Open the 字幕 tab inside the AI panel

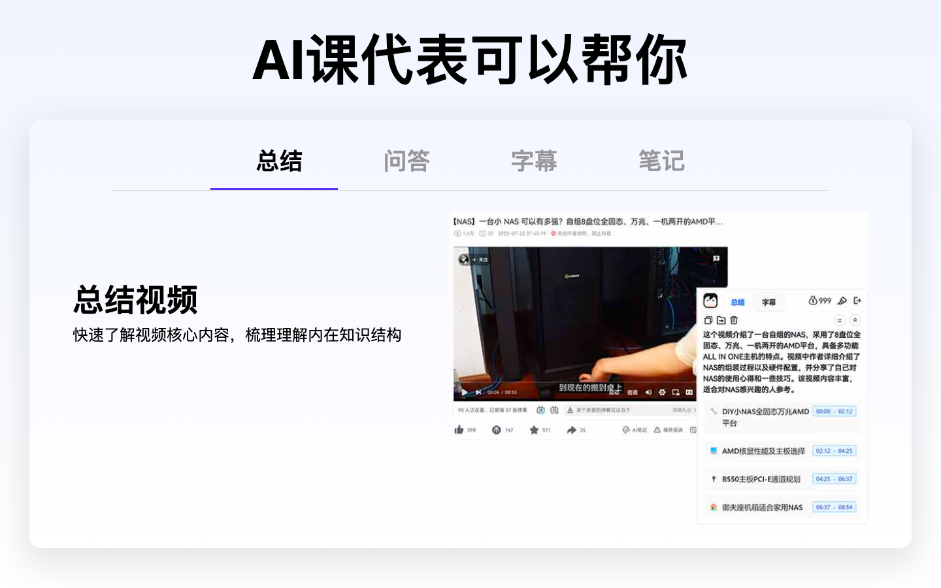(x=768, y=302)
